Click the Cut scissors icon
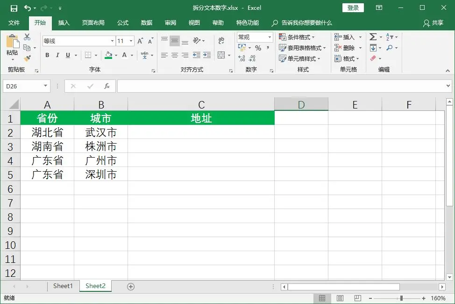This screenshot has width=455, height=304. point(27,37)
